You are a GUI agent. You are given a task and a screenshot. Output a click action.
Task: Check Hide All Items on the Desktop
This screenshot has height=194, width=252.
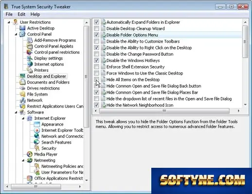(x=96, y=80)
